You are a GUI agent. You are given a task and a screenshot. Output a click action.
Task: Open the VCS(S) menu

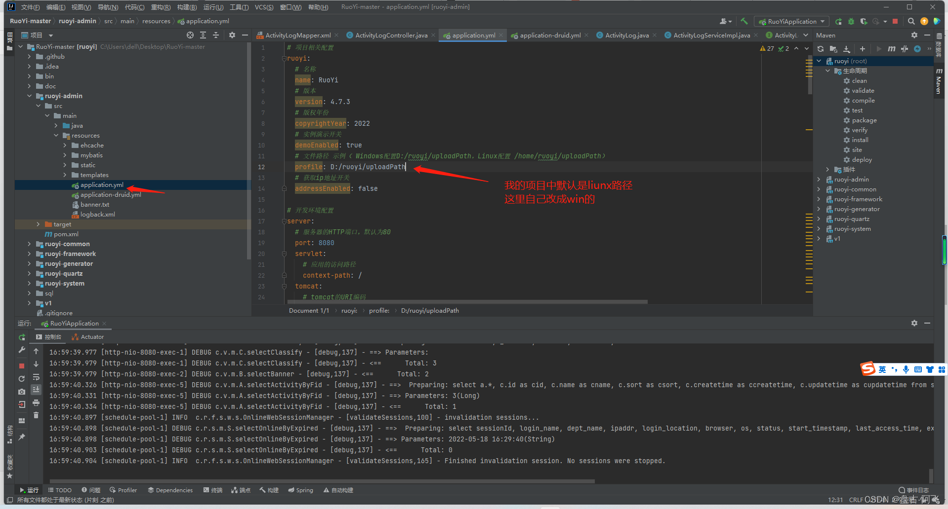[264, 7]
